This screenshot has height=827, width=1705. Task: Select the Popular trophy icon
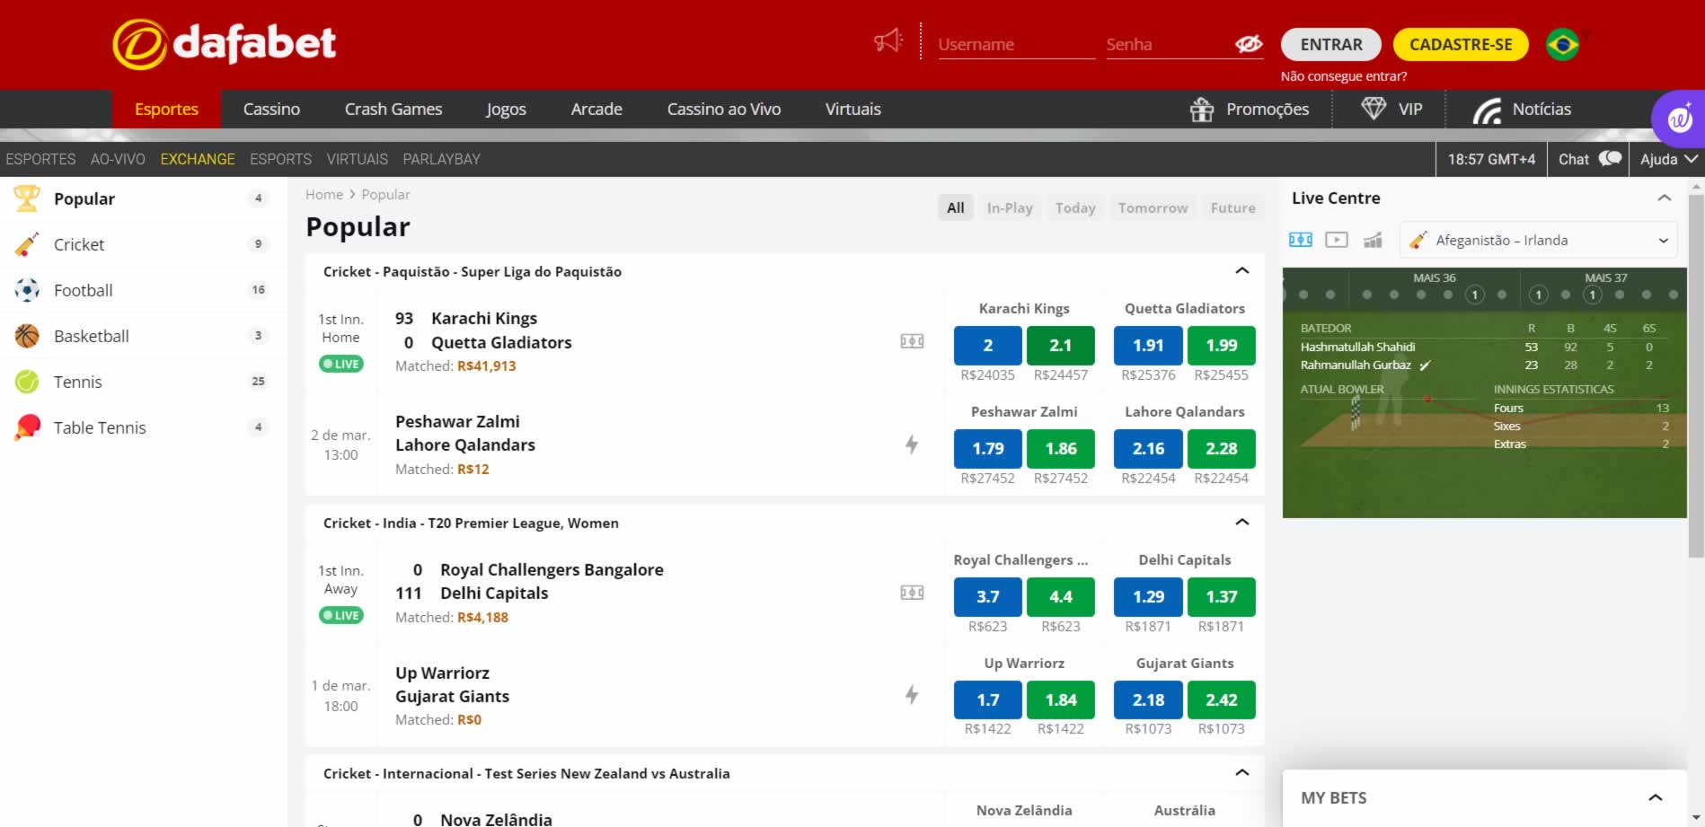pos(27,198)
